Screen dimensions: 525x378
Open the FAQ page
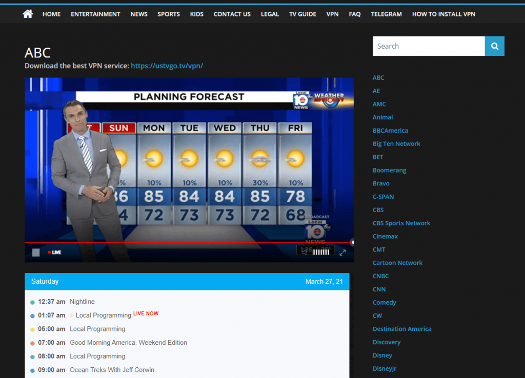355,14
